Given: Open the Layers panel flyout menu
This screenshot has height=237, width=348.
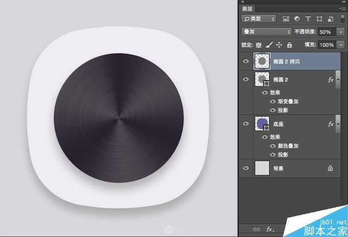Looking at the screenshot, I should [x=342, y=8].
